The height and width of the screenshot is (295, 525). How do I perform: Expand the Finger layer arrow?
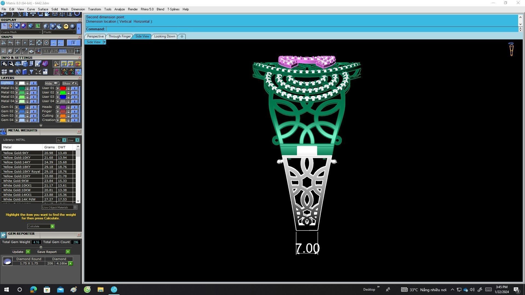(x=58, y=111)
